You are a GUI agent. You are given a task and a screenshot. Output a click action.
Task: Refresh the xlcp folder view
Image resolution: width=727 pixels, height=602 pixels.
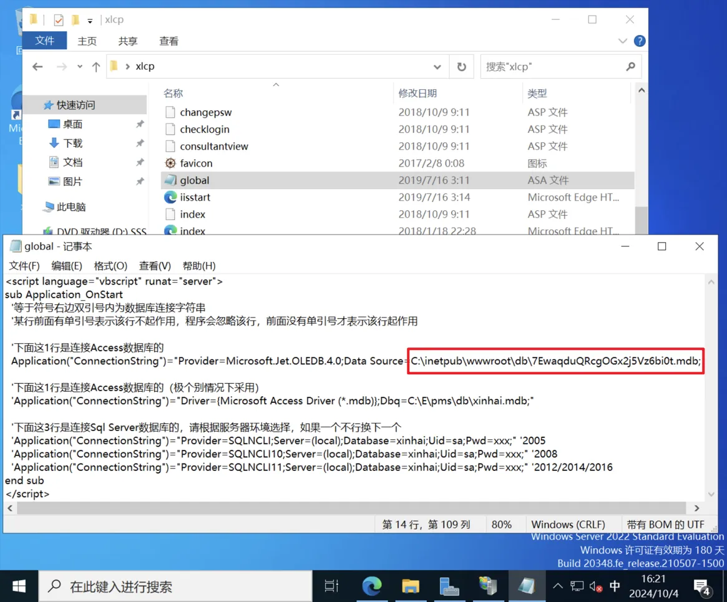[x=461, y=67]
